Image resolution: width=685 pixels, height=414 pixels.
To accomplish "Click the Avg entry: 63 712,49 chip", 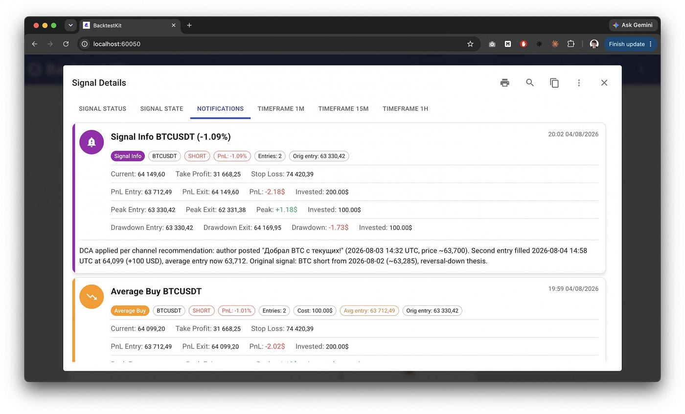I will coord(369,311).
